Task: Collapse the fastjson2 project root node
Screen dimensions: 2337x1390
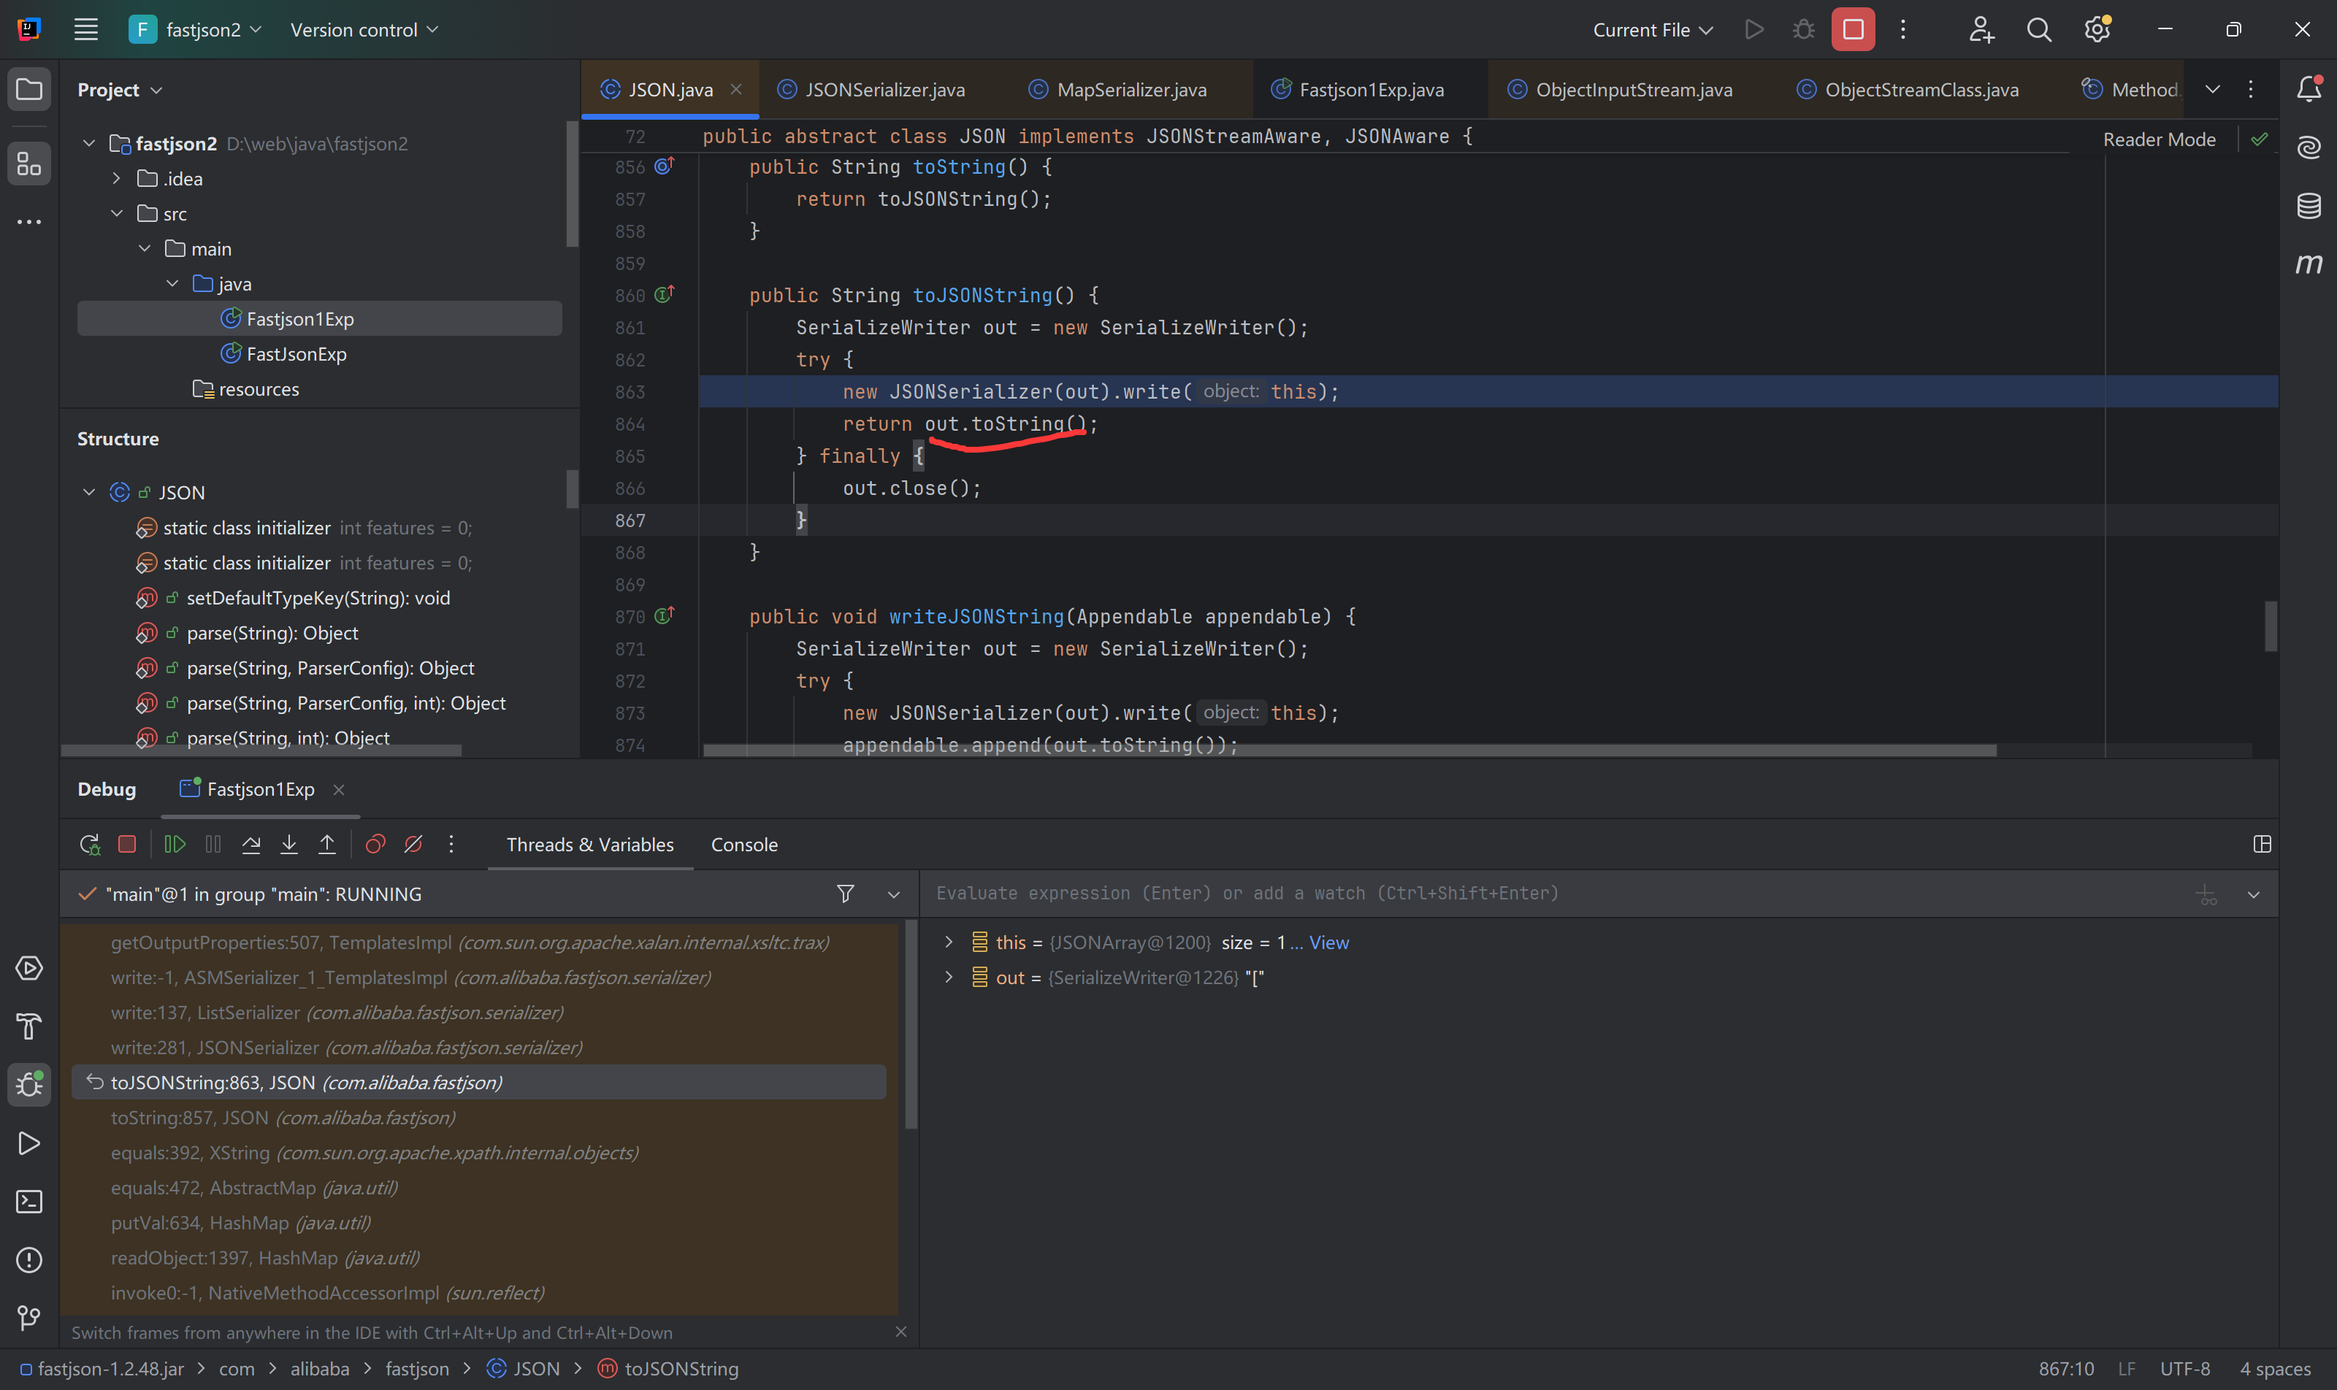Action: click(89, 143)
